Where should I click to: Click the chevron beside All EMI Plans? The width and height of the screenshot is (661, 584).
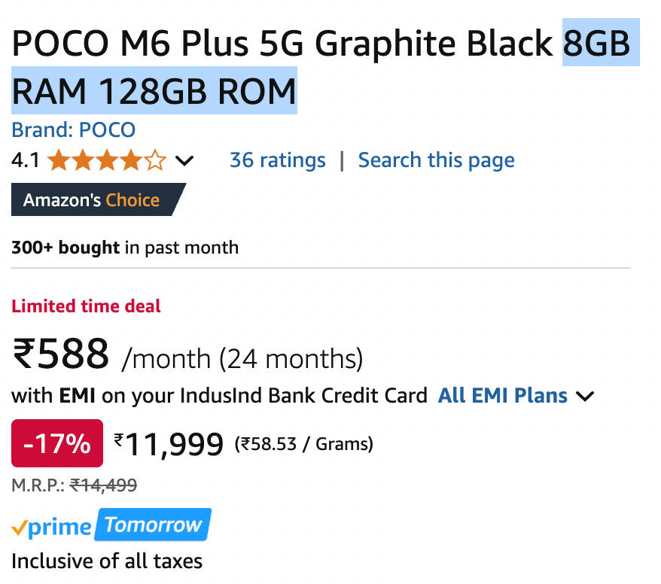(x=585, y=396)
